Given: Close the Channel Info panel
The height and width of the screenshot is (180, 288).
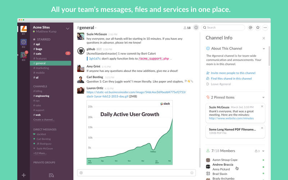Looking at the screenshot, I should (x=264, y=38).
